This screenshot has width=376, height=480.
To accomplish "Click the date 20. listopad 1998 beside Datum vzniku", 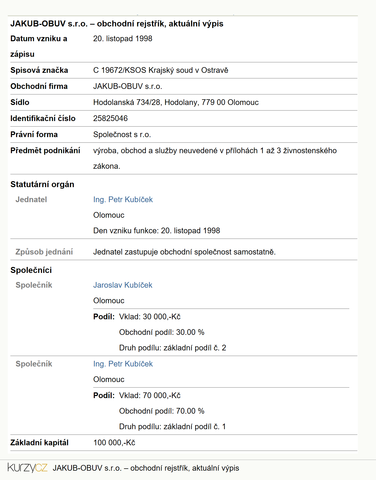I will click(x=123, y=39).
